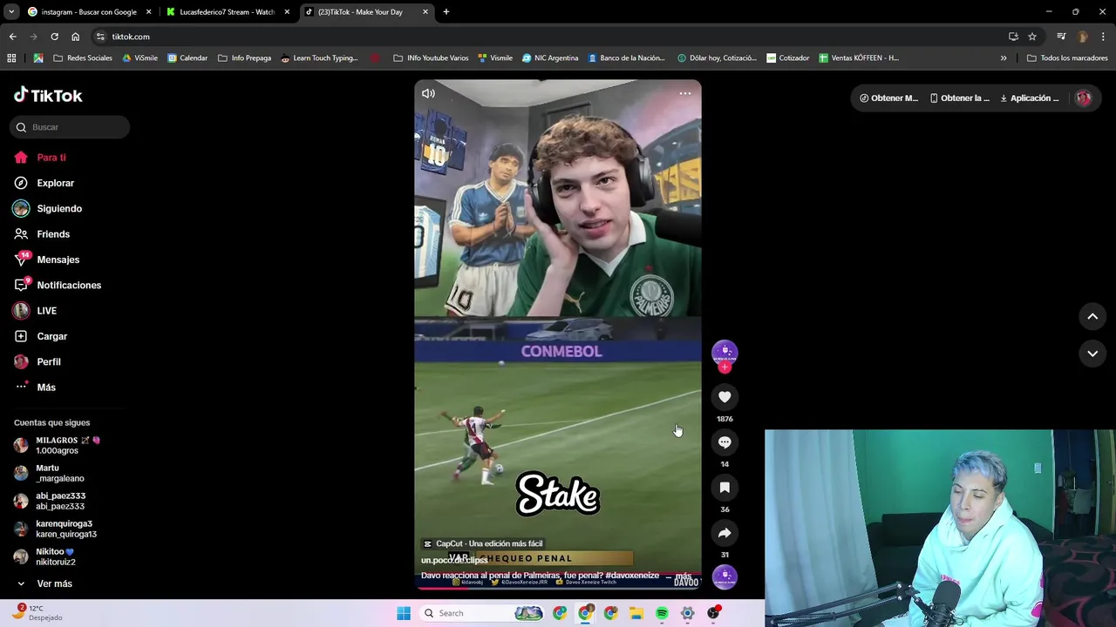Open the INfo Youtube Varios bookmark folder

(431, 58)
